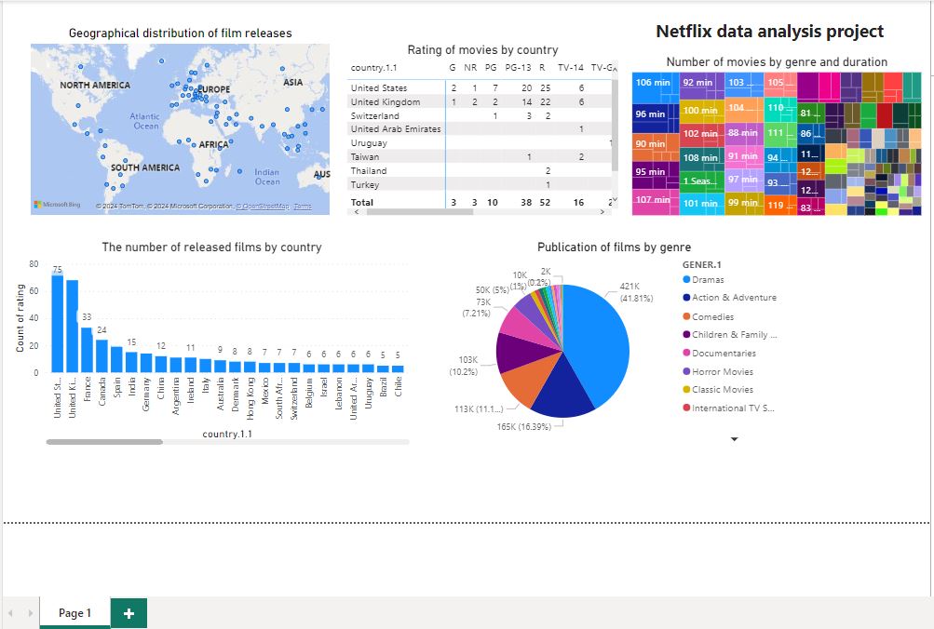Select the 107 min treemap tile
934x629 pixels.
click(656, 202)
